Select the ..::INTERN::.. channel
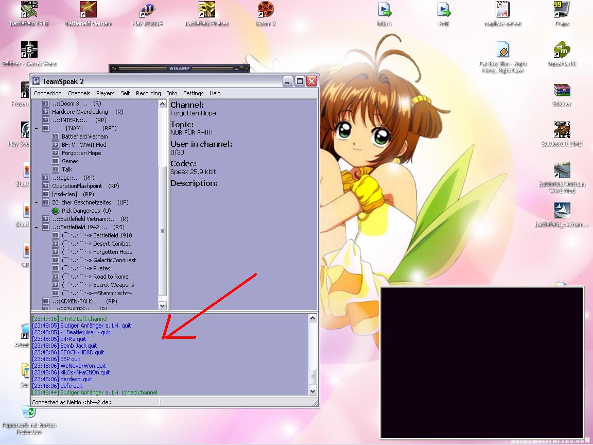Image resolution: width=593 pixels, height=445 pixels. (x=79, y=120)
